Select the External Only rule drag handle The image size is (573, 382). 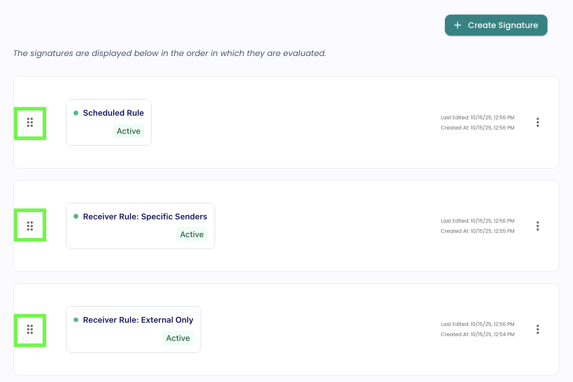[x=30, y=330]
